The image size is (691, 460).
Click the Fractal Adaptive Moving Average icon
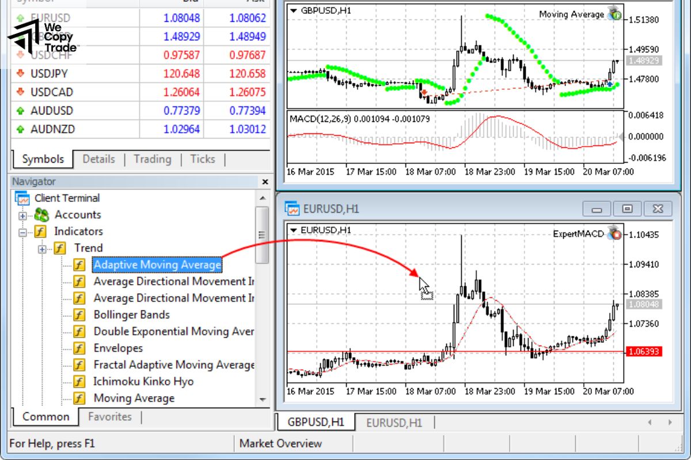(x=78, y=365)
